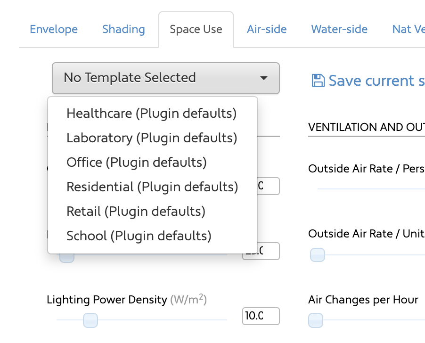Pick Retail (Plugin defaults) template
Screen dimensions: 425x343
point(152,212)
